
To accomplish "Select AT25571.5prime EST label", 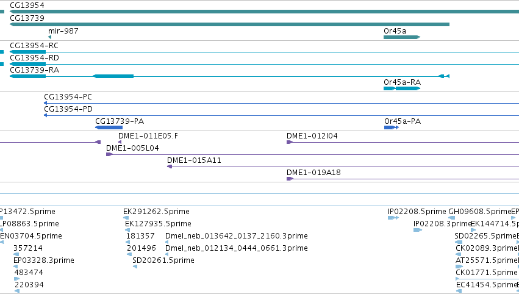I will pyautogui.click(x=487, y=260).
